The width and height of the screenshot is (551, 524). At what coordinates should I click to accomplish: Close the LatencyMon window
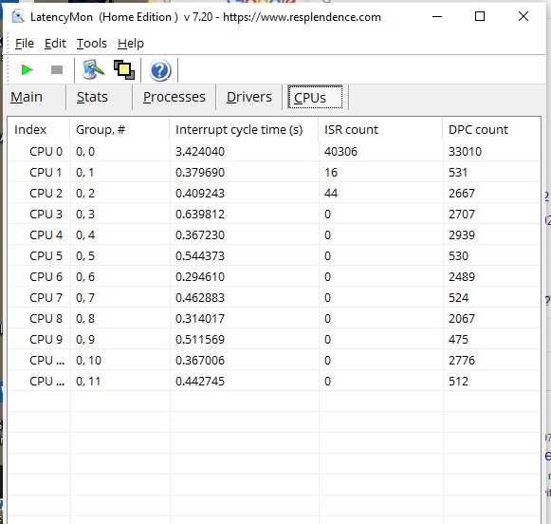point(523,16)
